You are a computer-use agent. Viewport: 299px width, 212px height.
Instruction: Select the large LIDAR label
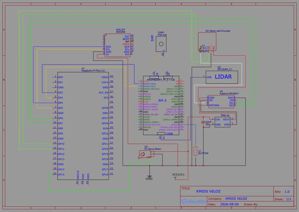(x=223, y=77)
